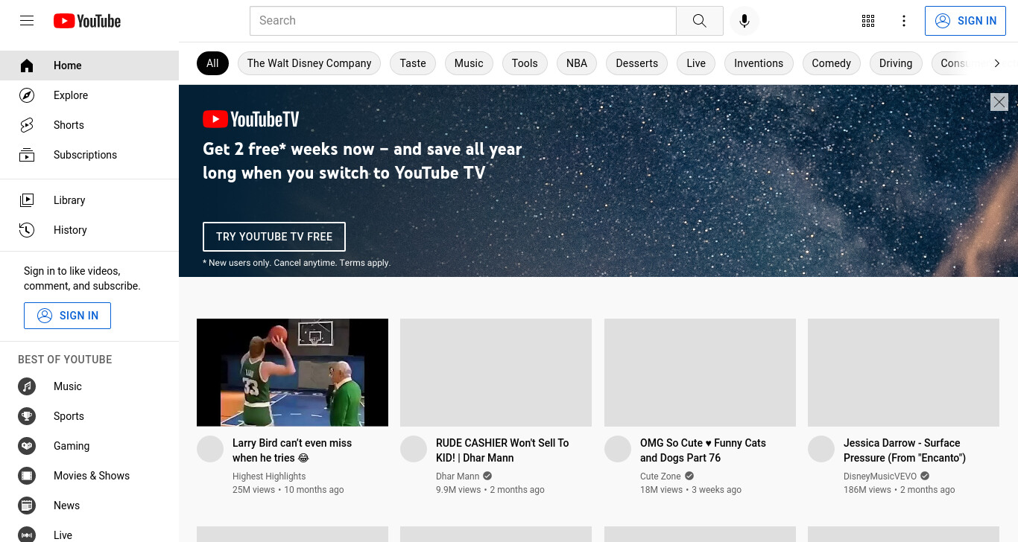The height and width of the screenshot is (542, 1018).
Task: Click the sidebar SIGN IN button
Action: tap(67, 316)
